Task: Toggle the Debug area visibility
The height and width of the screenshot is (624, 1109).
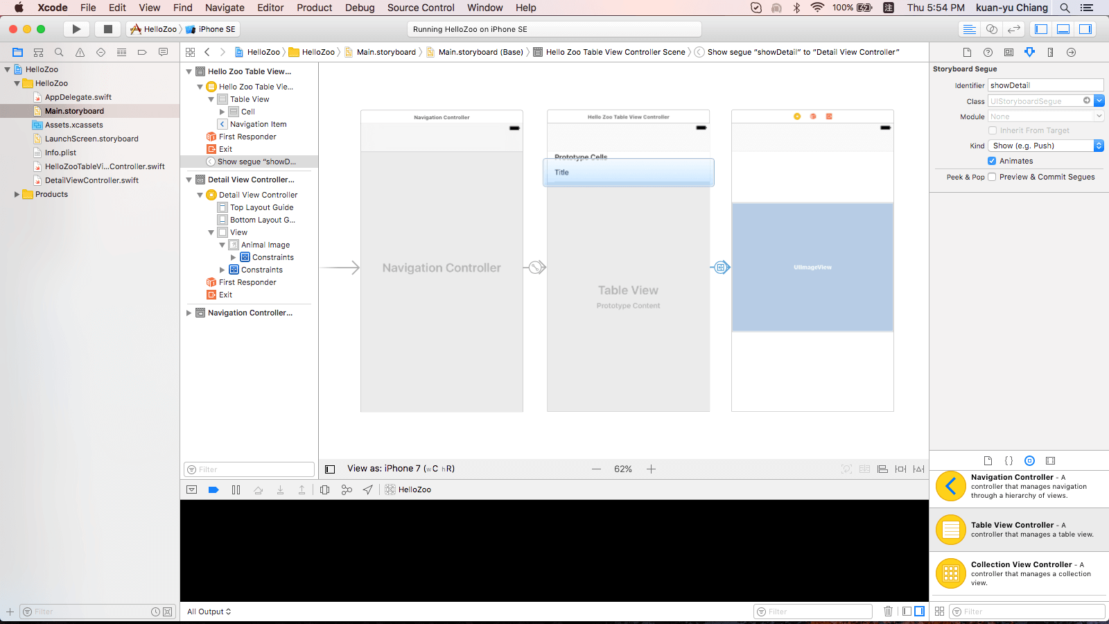Action: point(1063,29)
